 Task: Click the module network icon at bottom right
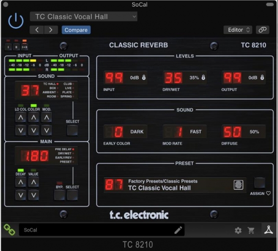(x=268, y=229)
